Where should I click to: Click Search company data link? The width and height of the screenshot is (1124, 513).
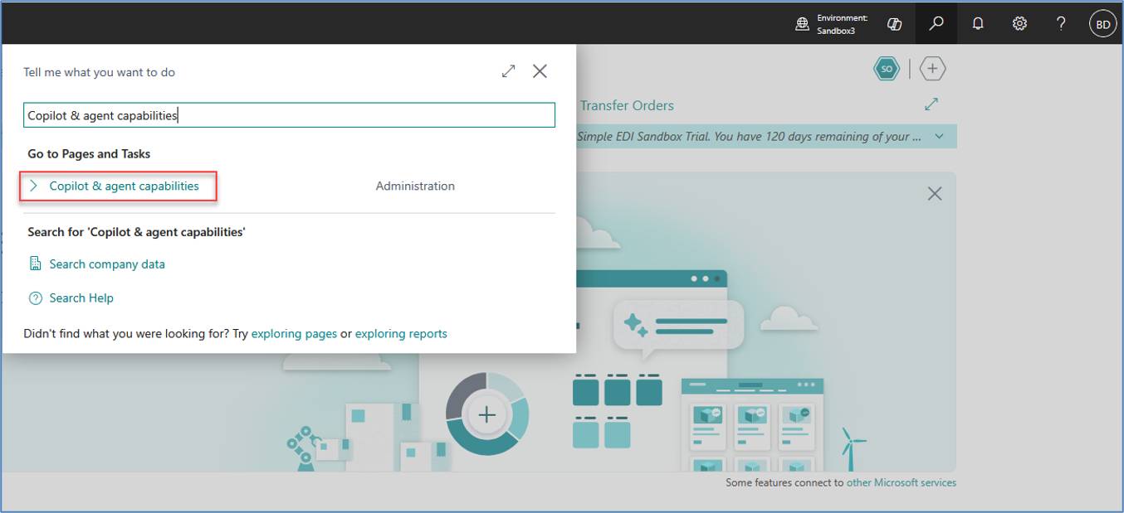pos(107,264)
